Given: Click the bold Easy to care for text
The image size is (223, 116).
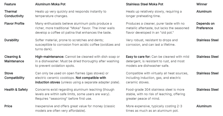Looking at the screenshot, I should (x=138, y=57).
